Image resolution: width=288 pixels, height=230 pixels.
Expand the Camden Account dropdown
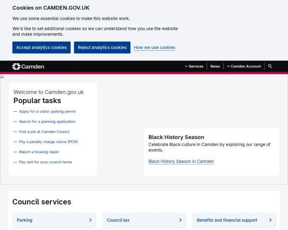coord(244,66)
